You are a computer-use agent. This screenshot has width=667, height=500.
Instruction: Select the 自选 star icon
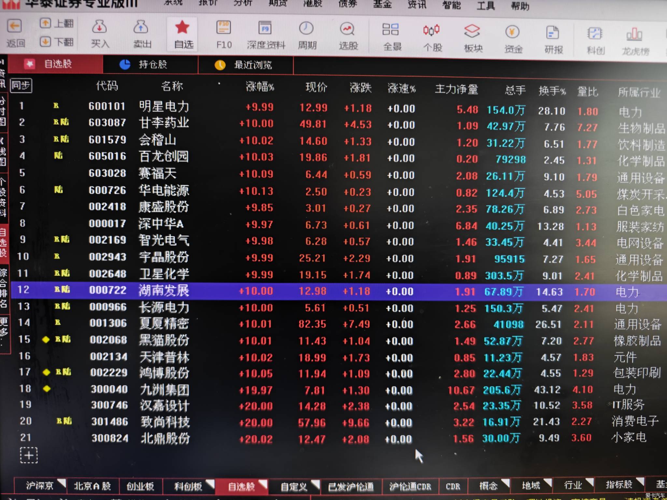tap(182, 27)
